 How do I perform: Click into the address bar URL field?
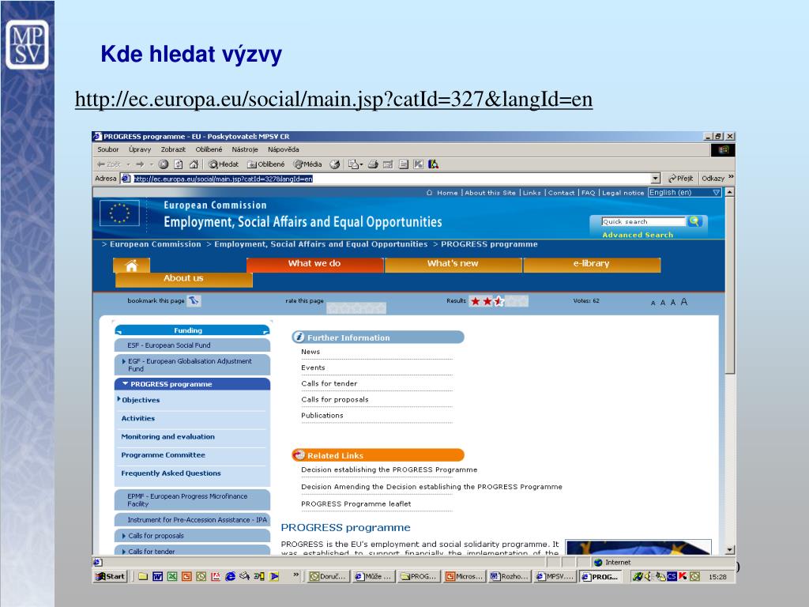(x=390, y=179)
